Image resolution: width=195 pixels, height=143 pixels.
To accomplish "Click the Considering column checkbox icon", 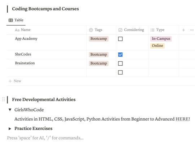I will coord(120,30).
